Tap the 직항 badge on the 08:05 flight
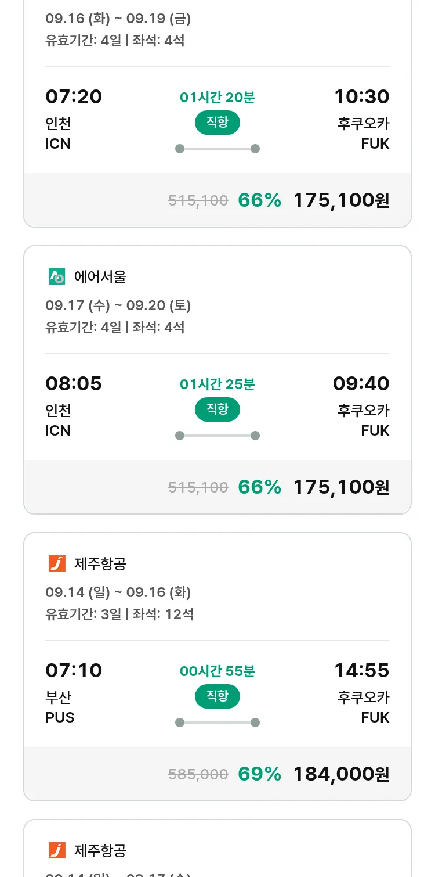 tap(217, 409)
